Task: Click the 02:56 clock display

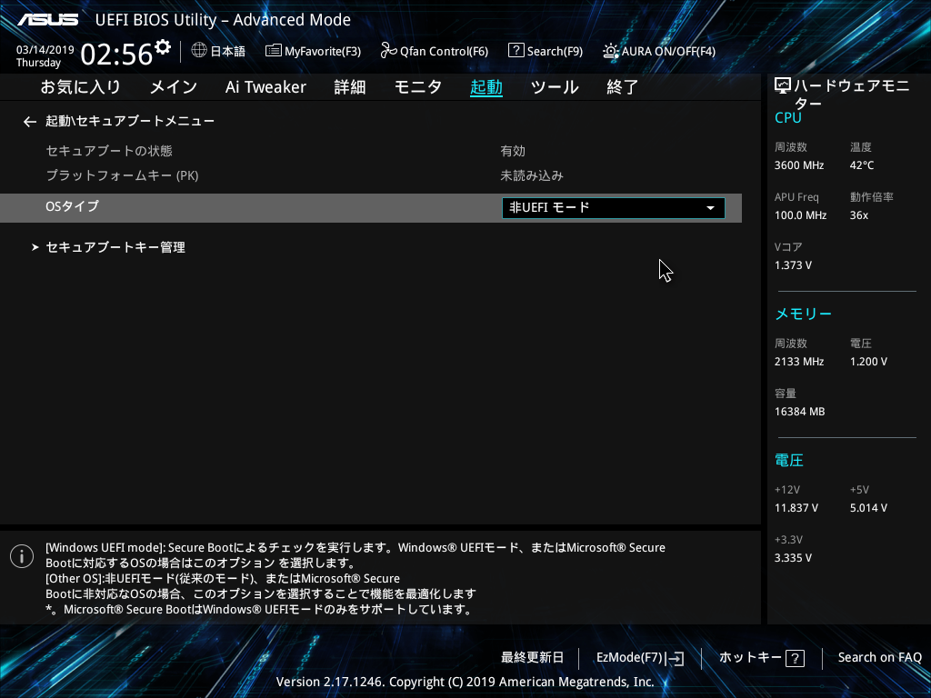Action: pyautogui.click(x=116, y=55)
